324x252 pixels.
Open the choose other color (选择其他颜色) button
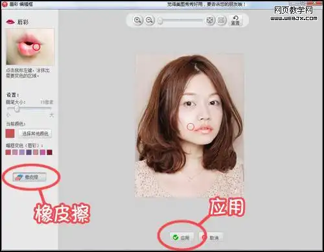point(35,133)
